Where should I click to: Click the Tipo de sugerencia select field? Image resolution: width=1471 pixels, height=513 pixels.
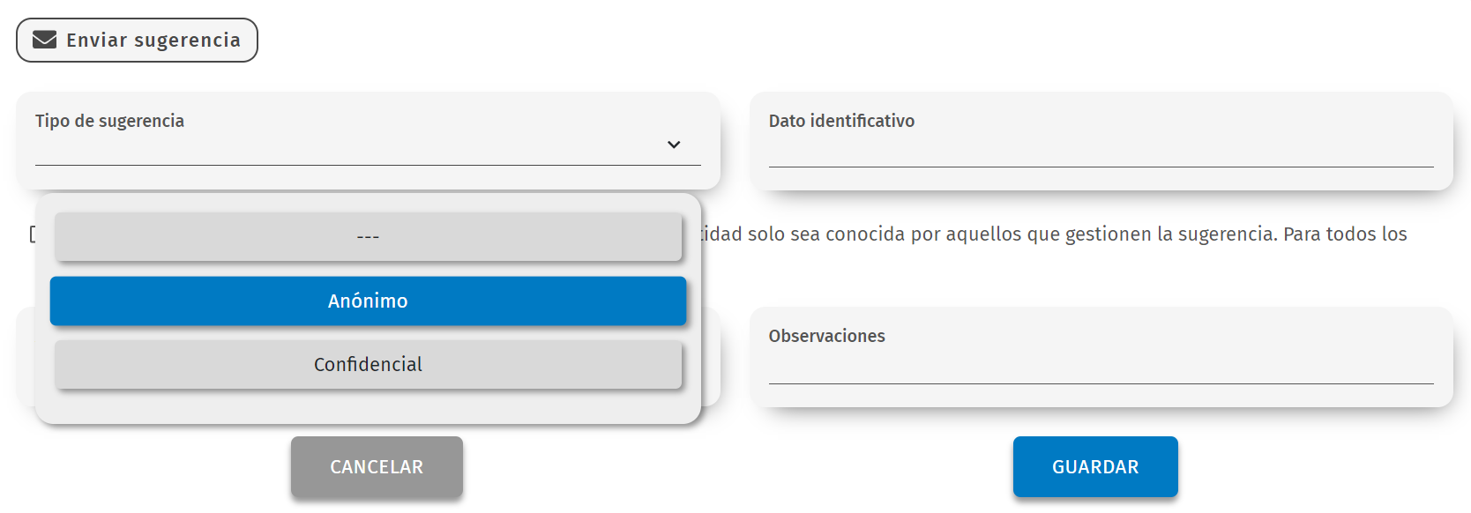click(x=353, y=145)
